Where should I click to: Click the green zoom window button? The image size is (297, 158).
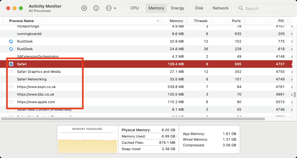[21, 8]
